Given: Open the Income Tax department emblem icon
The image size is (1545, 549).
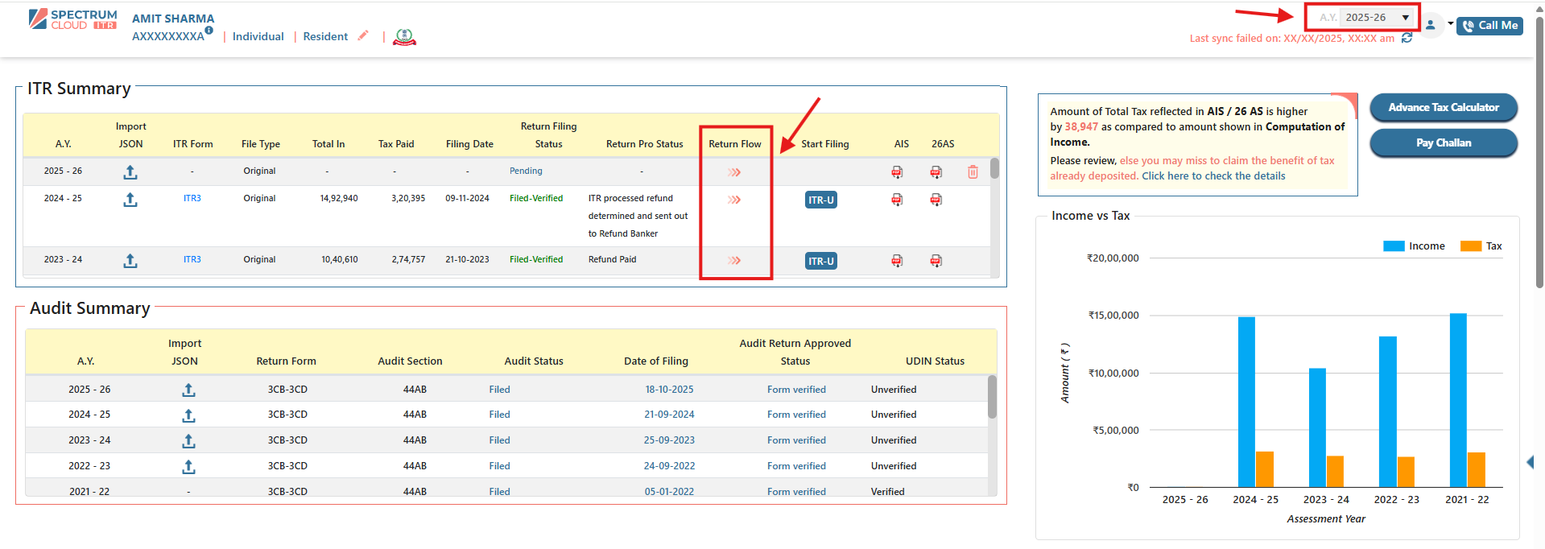Looking at the screenshot, I should (x=404, y=37).
